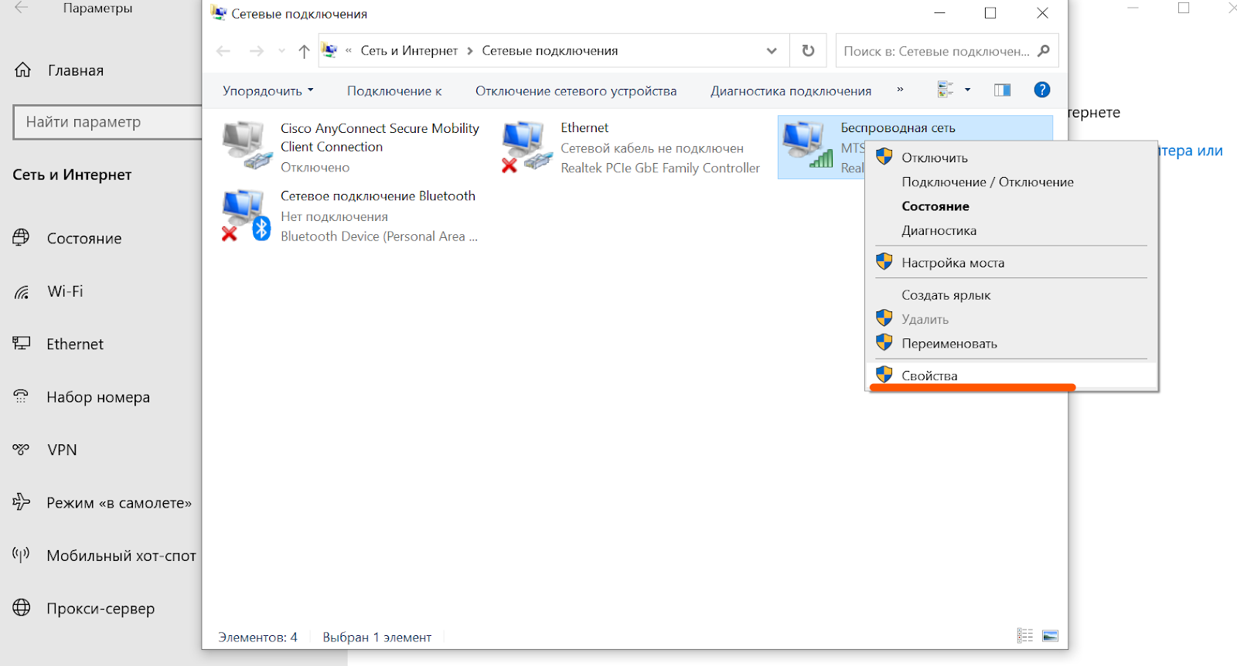This screenshot has height=666, width=1237.
Task: Click the Network Connections search box
Action: pyautogui.click(x=947, y=51)
